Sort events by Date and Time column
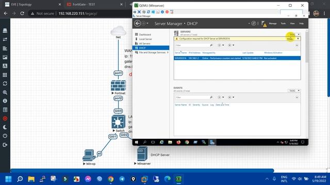The height and width of the screenshot is (185, 330). [x=222, y=105]
